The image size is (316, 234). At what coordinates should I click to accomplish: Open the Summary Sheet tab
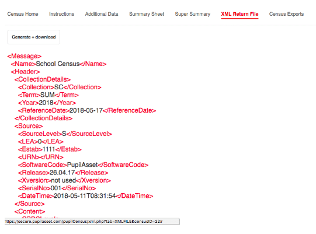pyautogui.click(x=147, y=14)
